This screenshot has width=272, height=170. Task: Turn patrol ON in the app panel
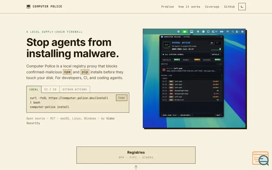point(211,43)
